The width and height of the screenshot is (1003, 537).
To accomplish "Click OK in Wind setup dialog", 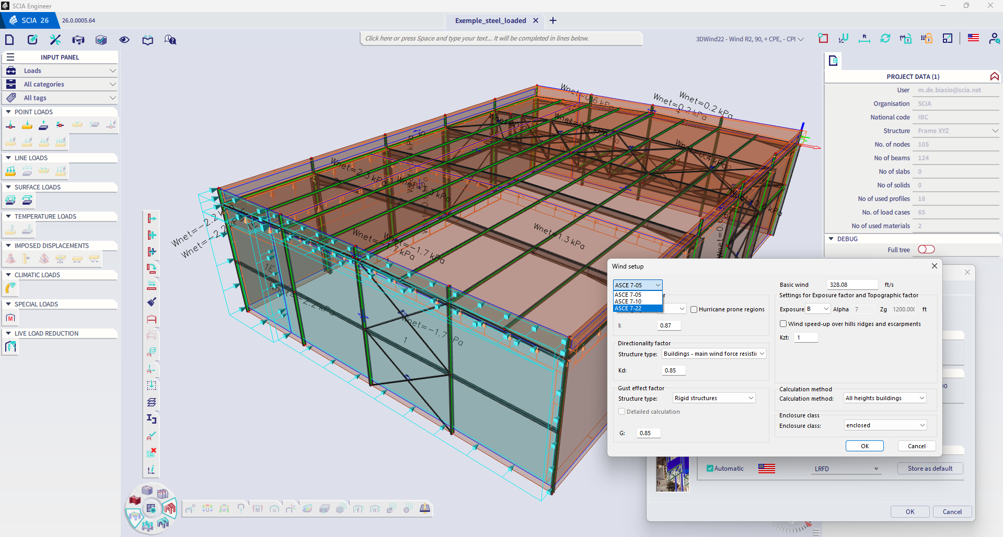I will [864, 446].
